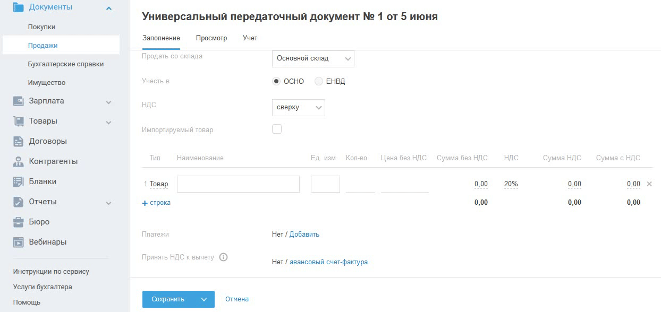661x312 pixels.
Task: Click the авансовый счет-фактура link
Action: click(x=328, y=262)
